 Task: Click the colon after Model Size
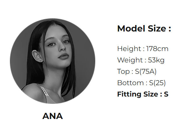pyautogui.click(x=170, y=29)
